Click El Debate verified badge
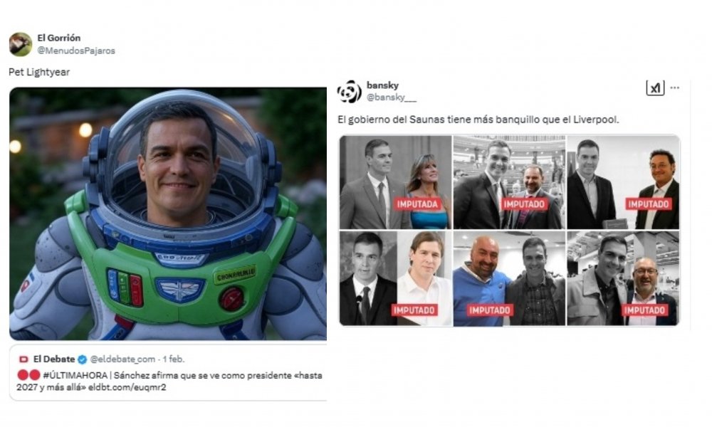The image size is (712, 427). (82, 359)
